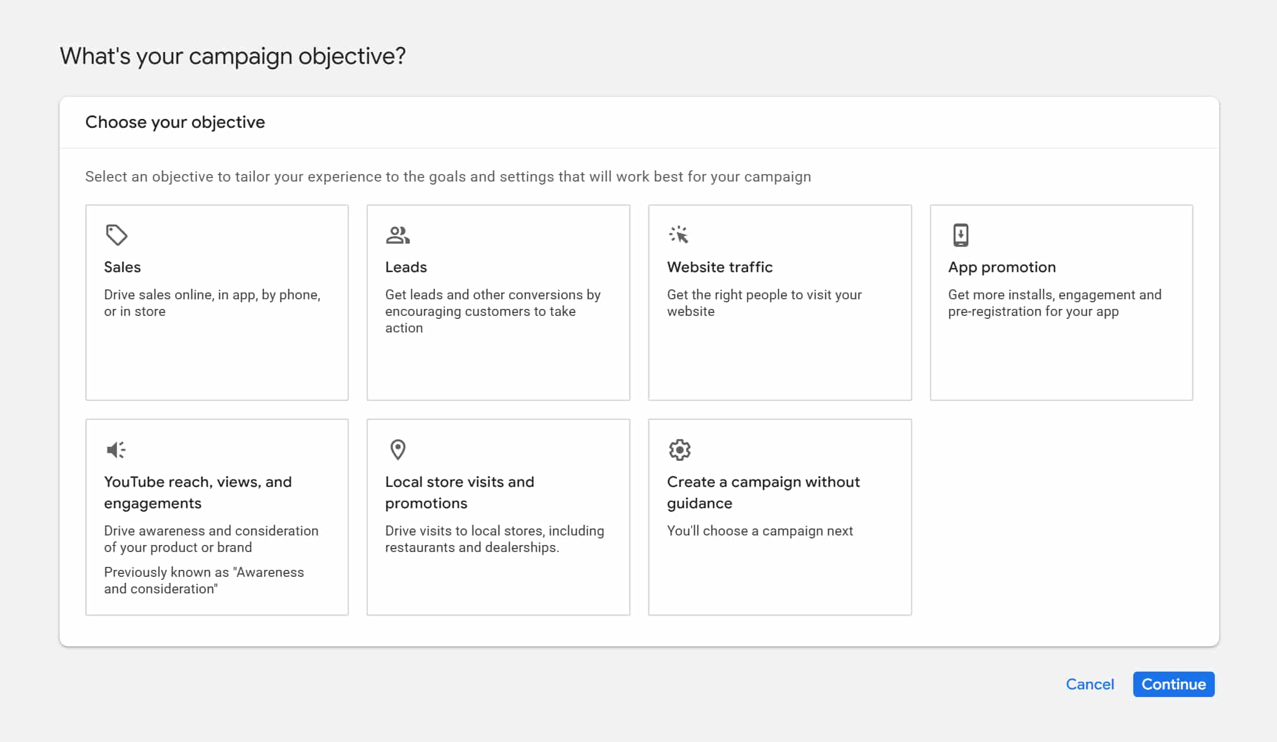Click the gear icon for campaign without guidance
The height and width of the screenshot is (742, 1277).
(679, 450)
